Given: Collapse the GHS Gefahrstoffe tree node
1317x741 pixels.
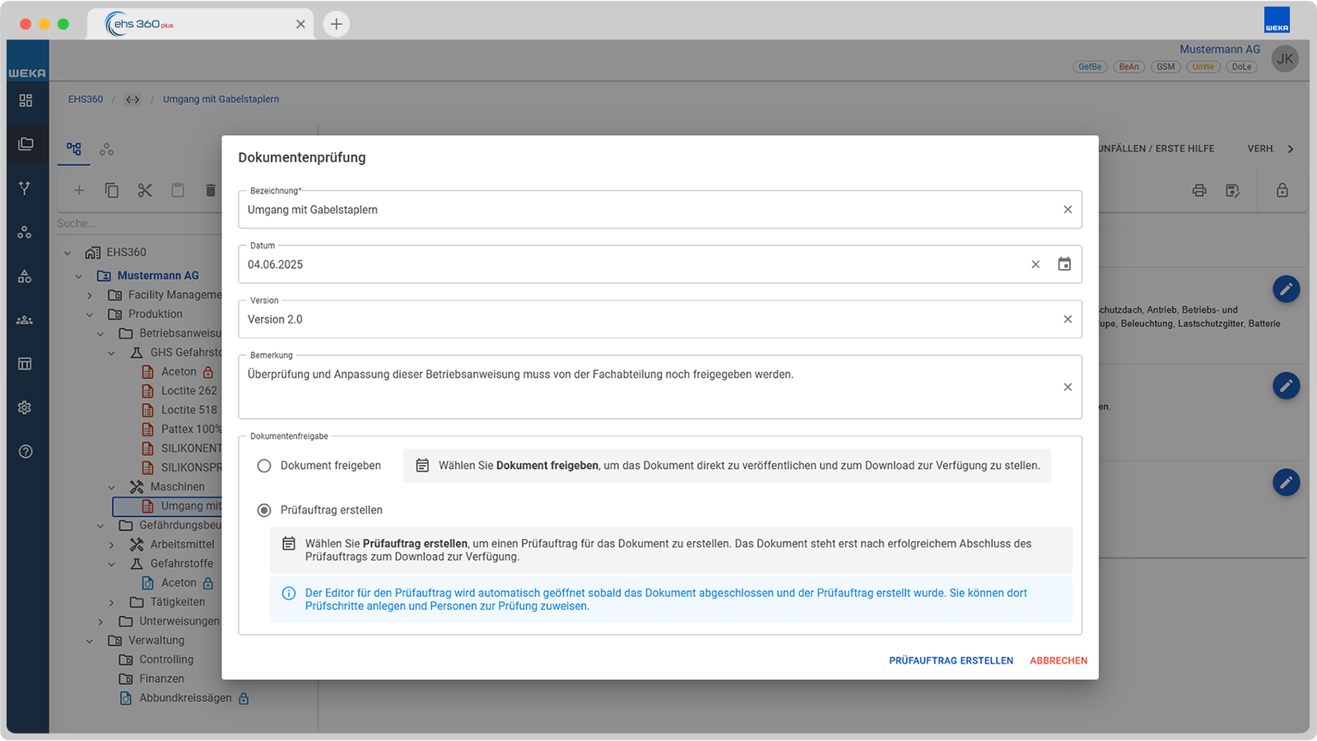Looking at the screenshot, I should [112, 352].
